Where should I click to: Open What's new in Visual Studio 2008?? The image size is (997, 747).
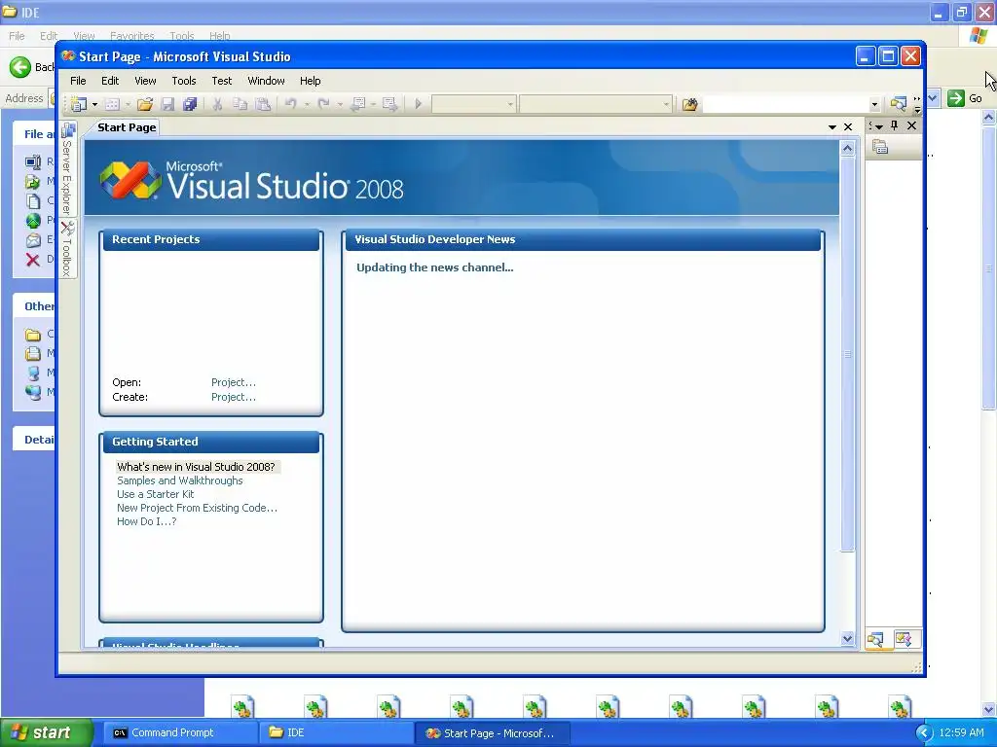pyautogui.click(x=196, y=467)
